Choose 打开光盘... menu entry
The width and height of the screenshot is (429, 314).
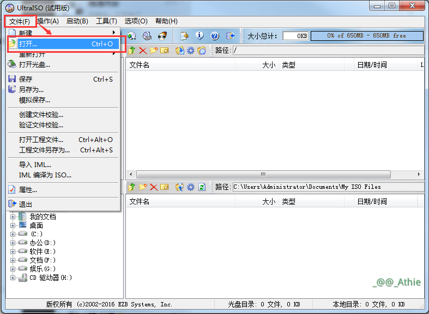coord(63,65)
